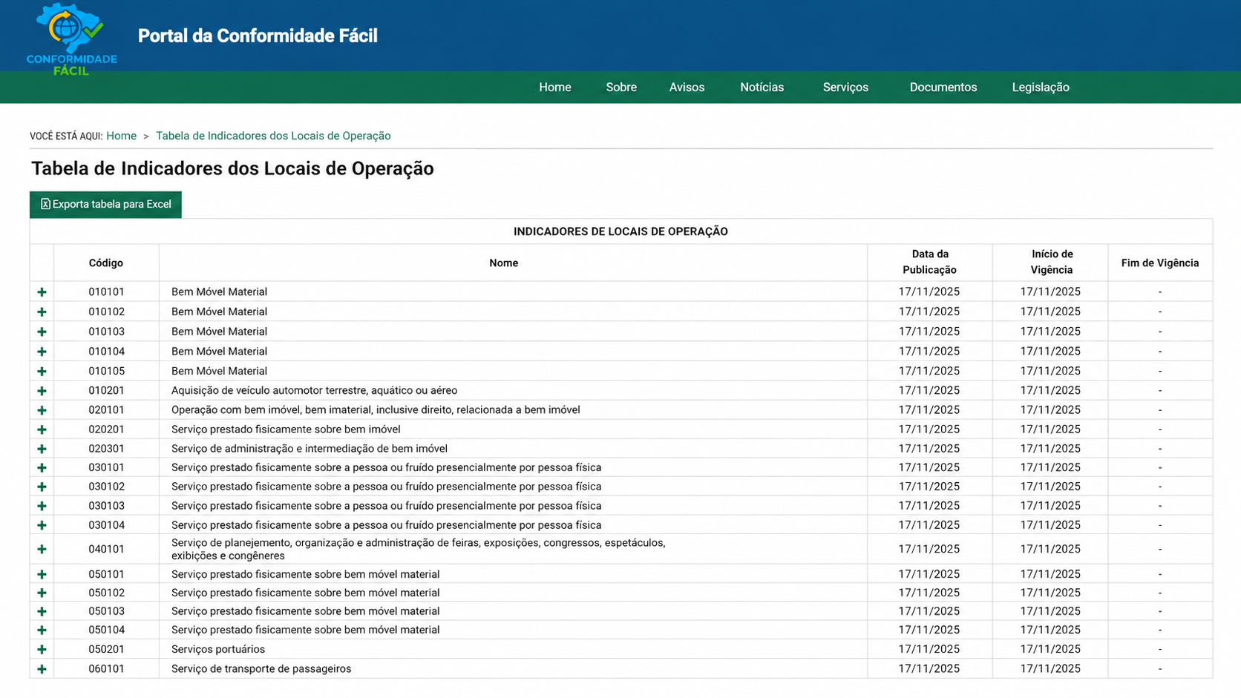Select code cell 050201

[x=106, y=649]
